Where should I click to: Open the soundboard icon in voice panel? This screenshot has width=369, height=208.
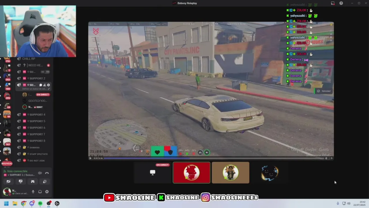click(x=45, y=181)
